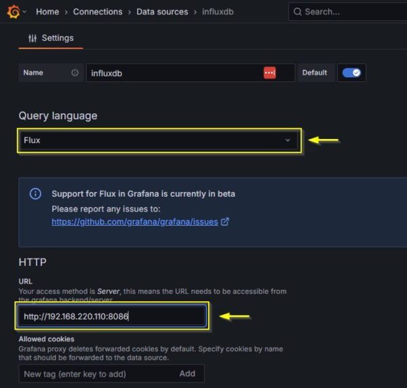Click the influxdb breadcrumb item
This screenshot has width=407, height=388.
[x=218, y=12]
